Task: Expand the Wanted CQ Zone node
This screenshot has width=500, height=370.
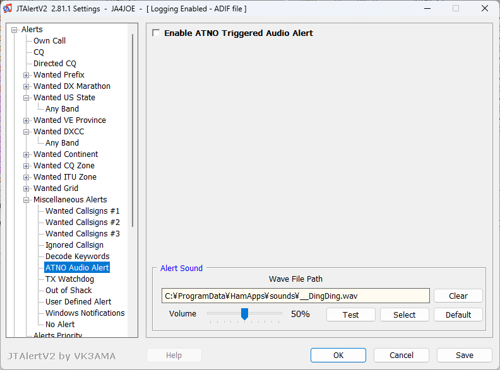Action: [x=26, y=166]
